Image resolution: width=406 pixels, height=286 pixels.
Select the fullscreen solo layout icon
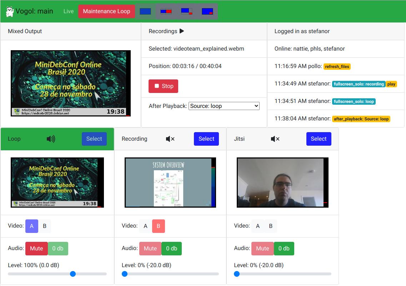point(145,11)
